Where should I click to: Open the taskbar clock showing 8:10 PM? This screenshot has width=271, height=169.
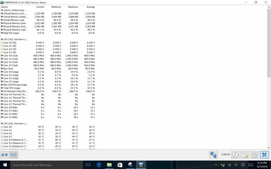pyautogui.click(x=262, y=165)
